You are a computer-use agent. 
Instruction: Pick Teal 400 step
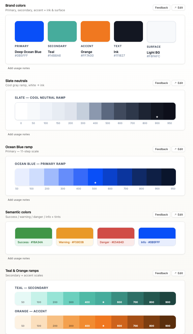coord(87,298)
